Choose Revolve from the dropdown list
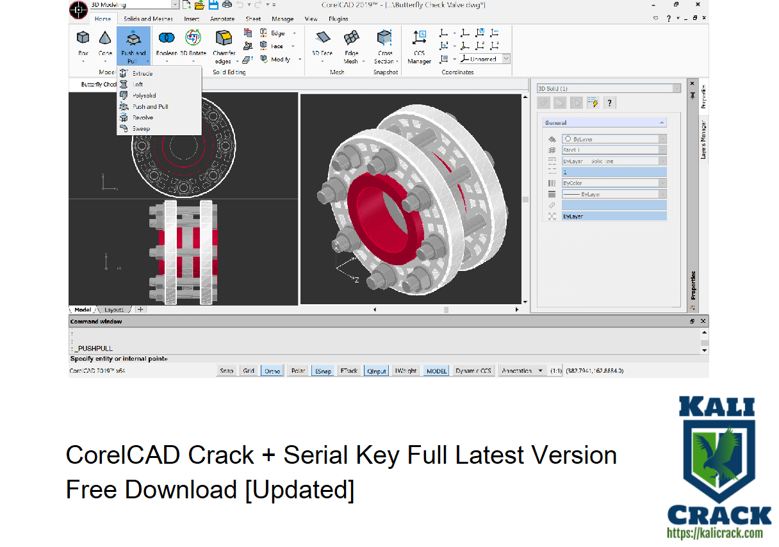This screenshot has width=779, height=547. click(158, 117)
